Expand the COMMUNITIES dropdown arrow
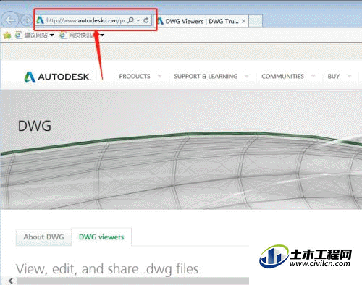This screenshot has width=362, height=285. 313,76
